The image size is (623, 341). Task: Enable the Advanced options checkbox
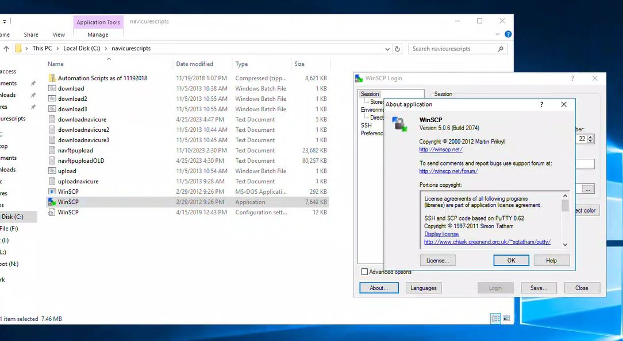[x=364, y=272]
